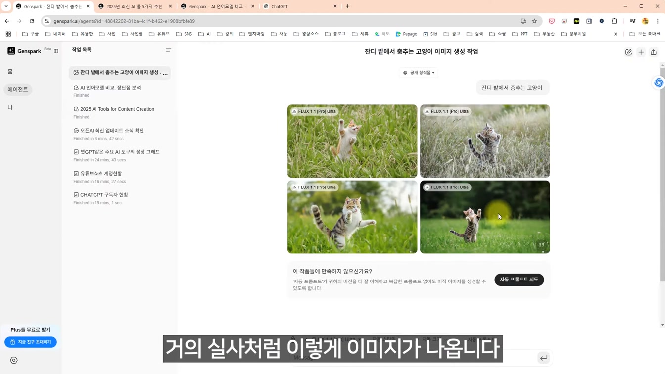
Task: Open the tab search dropdown arrow
Action: 6,6
